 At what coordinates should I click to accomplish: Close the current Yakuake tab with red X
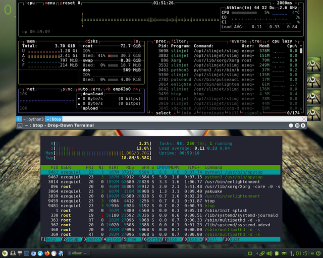[x=304, y=119]
